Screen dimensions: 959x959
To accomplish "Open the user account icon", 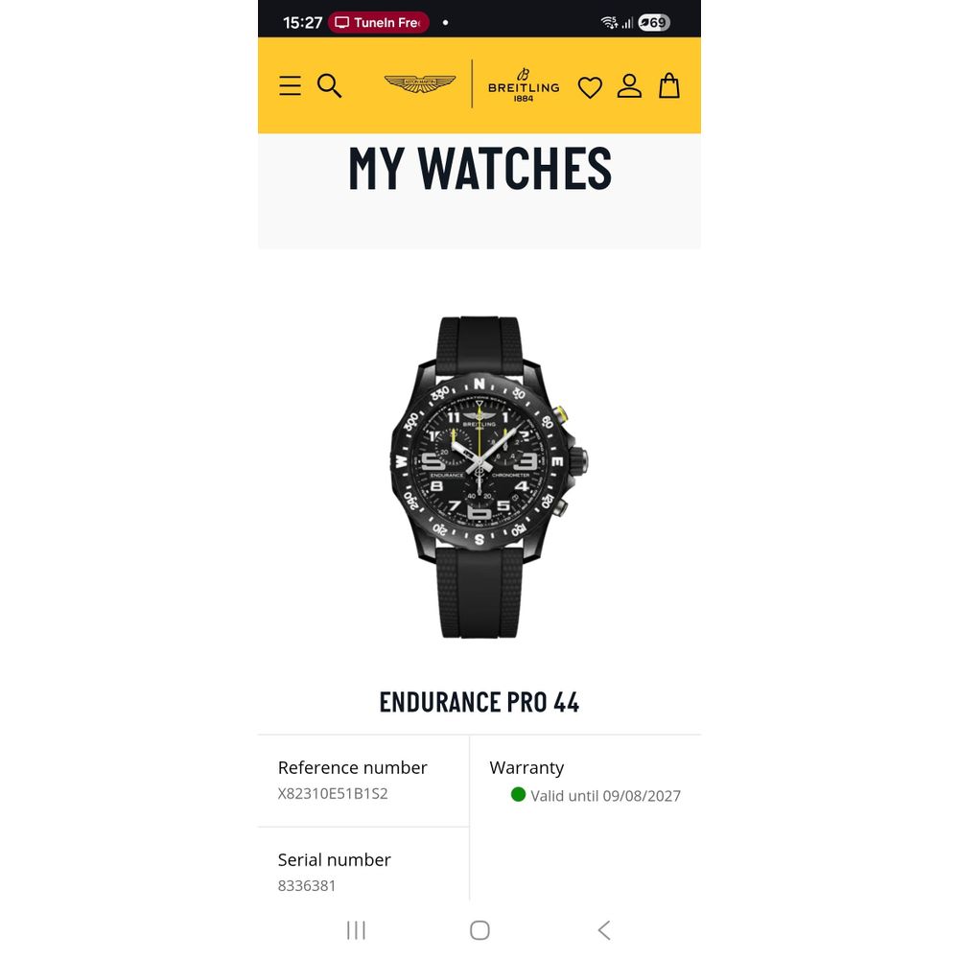I will pos(629,85).
